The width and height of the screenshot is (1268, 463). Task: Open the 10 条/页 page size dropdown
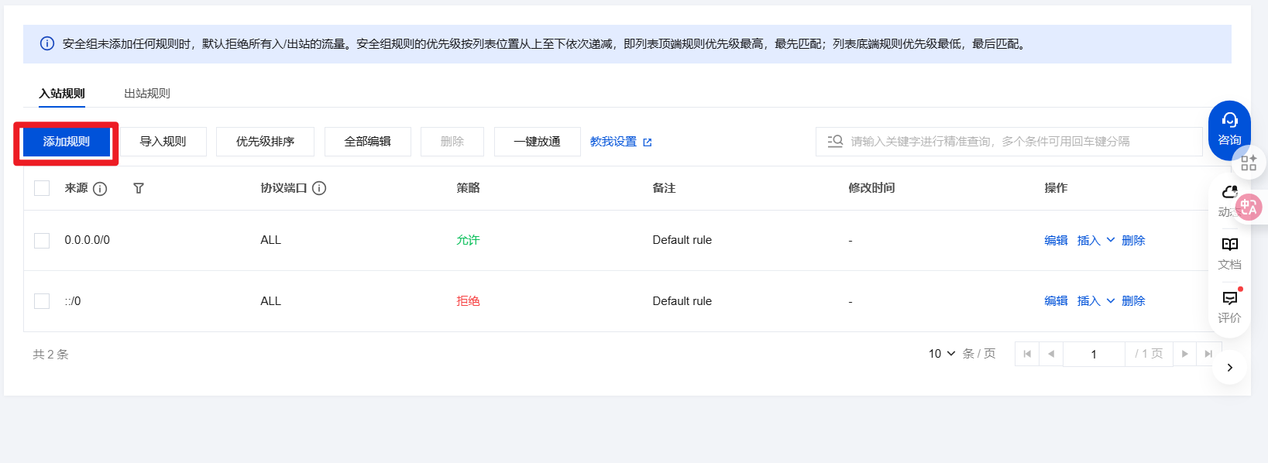(x=942, y=354)
